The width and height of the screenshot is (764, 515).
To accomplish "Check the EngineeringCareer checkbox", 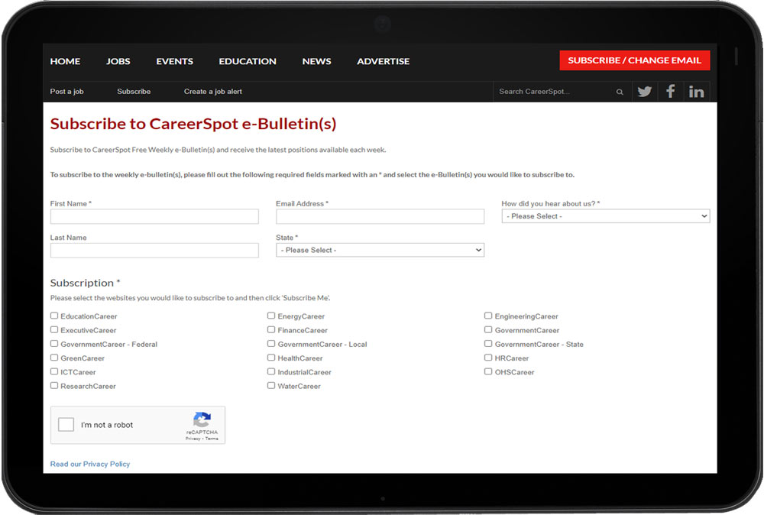I will coord(488,316).
